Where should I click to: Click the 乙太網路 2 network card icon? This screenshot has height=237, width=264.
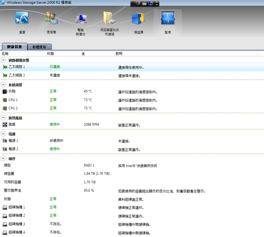click(x=5, y=75)
